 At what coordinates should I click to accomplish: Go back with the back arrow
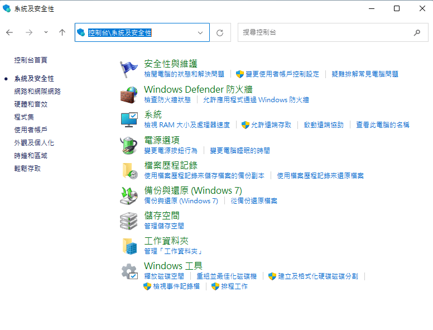tap(9, 32)
